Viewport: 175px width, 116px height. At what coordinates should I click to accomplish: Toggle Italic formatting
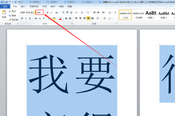26,18
